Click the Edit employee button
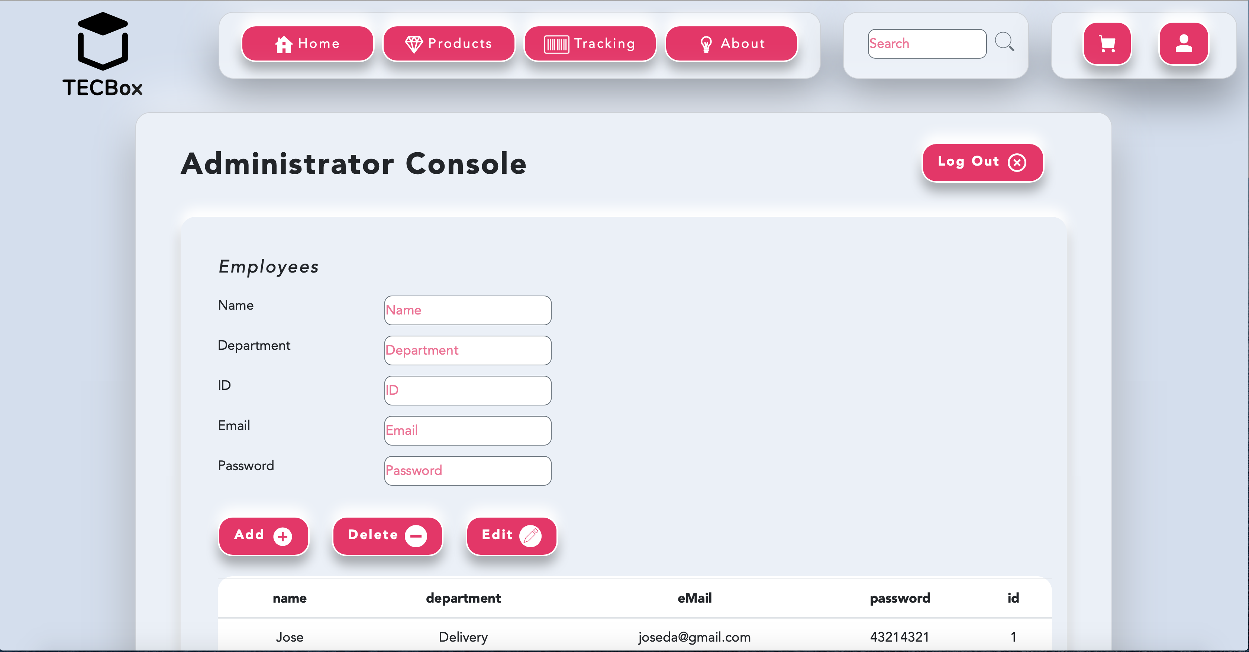Image resolution: width=1249 pixels, height=652 pixels. tap(511, 536)
